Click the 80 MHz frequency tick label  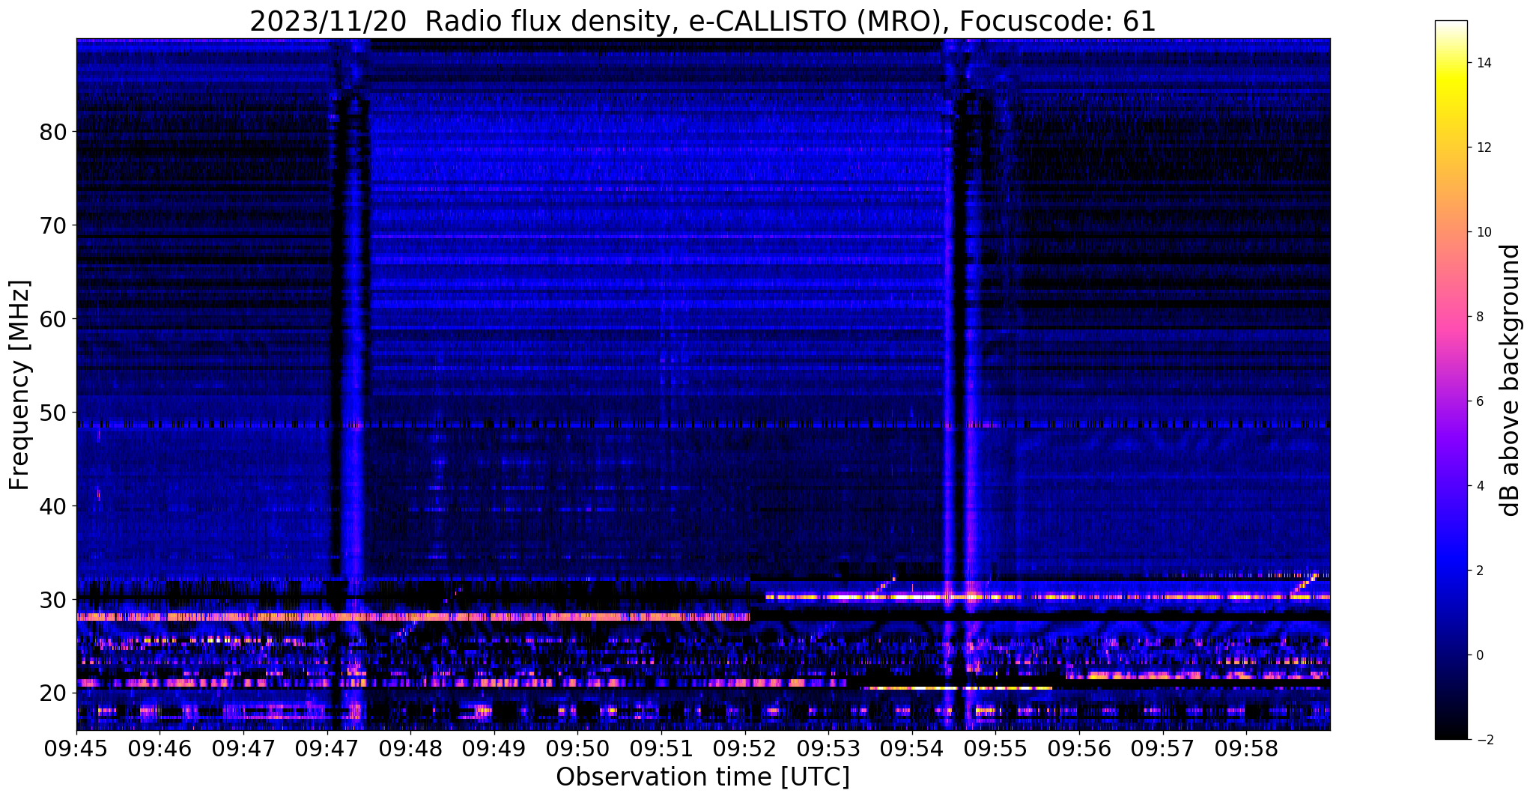pos(53,132)
